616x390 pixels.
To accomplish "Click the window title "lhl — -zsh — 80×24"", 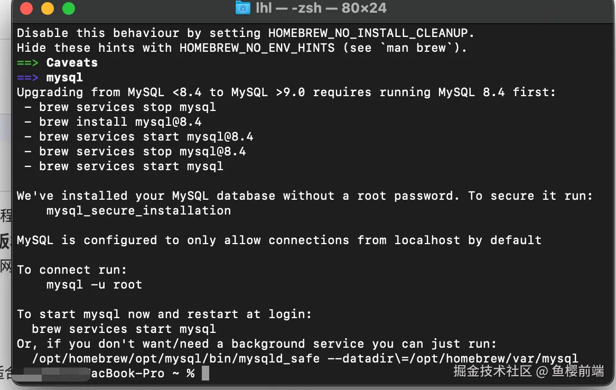I will [321, 8].
